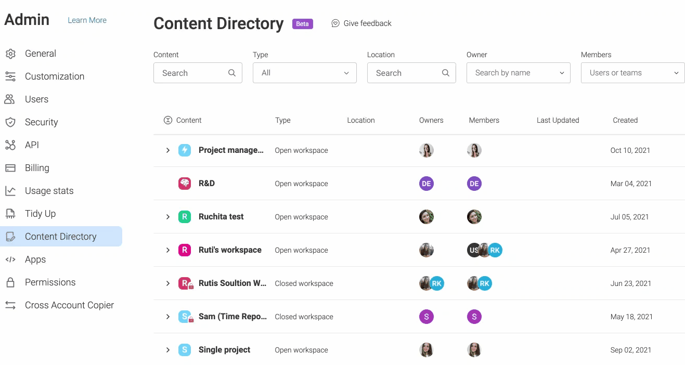The width and height of the screenshot is (685, 365).
Task: Click the Ruchita test workspace name
Action: tap(221, 217)
